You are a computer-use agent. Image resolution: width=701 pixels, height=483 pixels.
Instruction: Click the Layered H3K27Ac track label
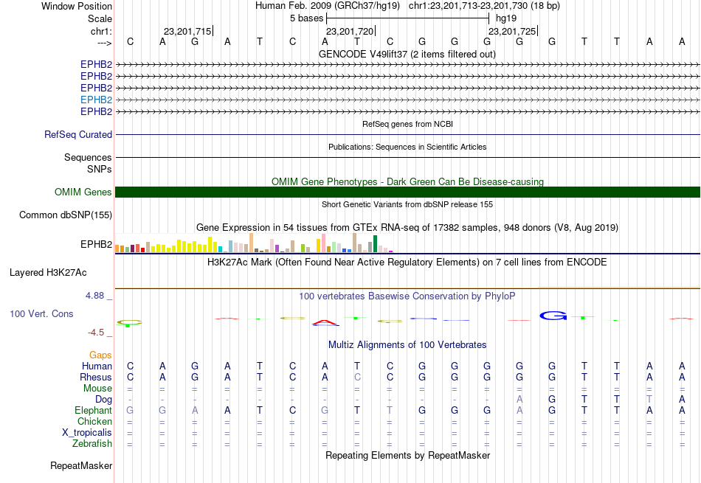[48, 273]
